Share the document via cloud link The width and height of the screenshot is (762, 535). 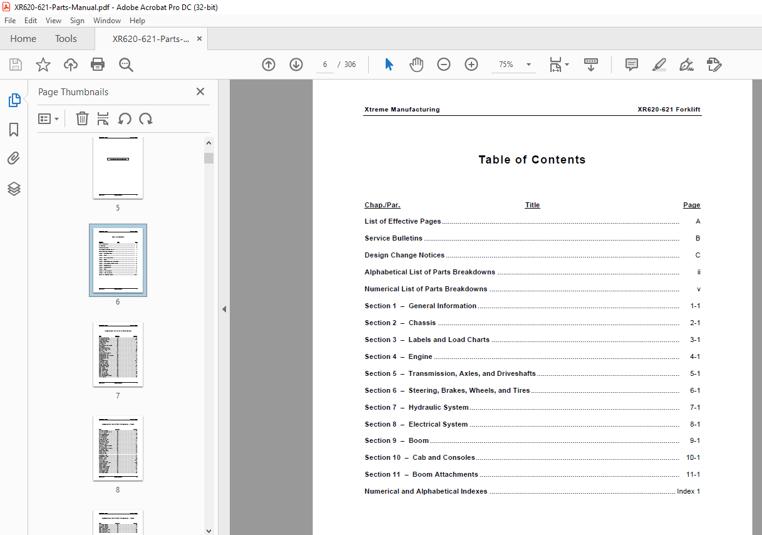pyautogui.click(x=70, y=64)
